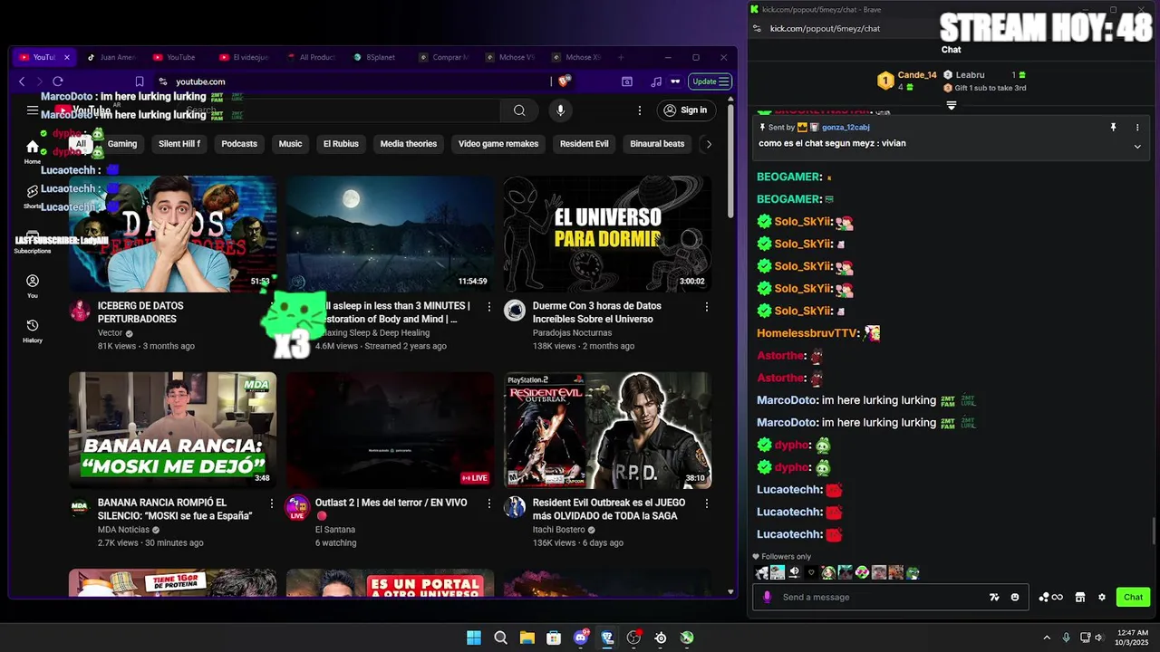Click the volume icon in system tray
The width and height of the screenshot is (1160, 652).
pyautogui.click(x=1098, y=638)
